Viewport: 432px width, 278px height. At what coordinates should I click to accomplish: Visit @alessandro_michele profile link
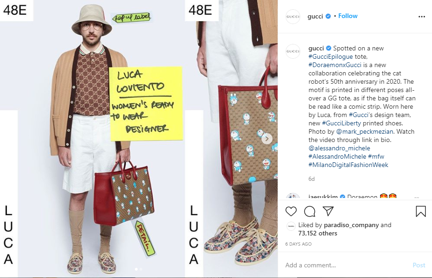pos(339,148)
